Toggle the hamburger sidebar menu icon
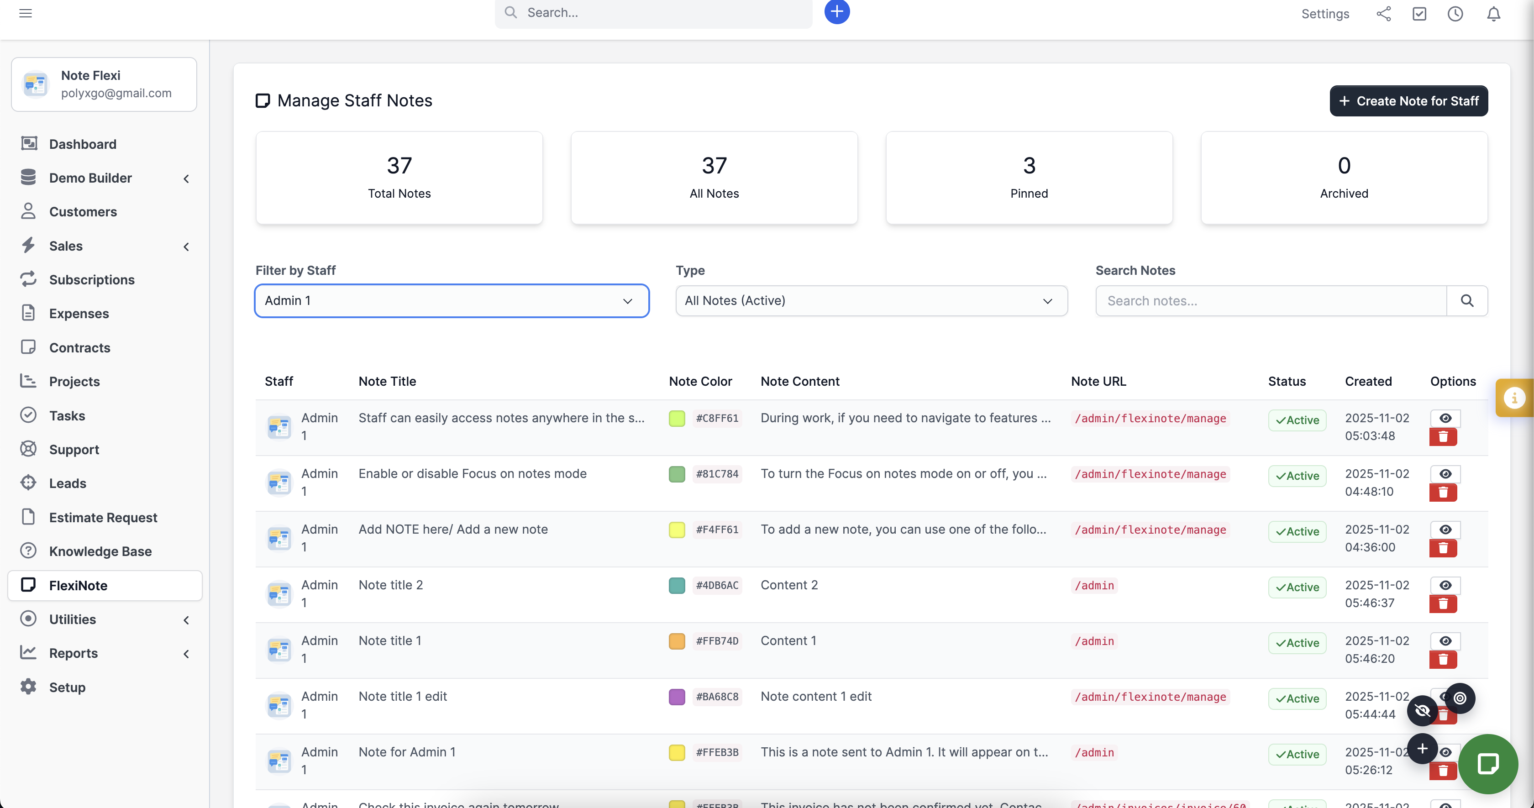The image size is (1534, 808). 26,13
